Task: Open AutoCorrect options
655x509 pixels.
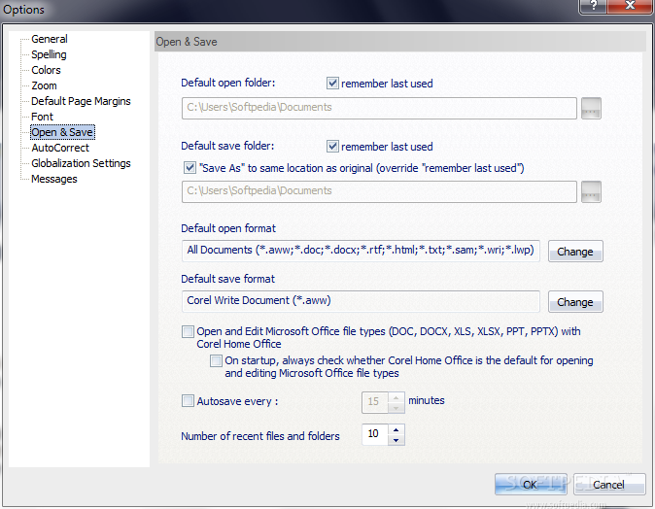Action: [60, 148]
